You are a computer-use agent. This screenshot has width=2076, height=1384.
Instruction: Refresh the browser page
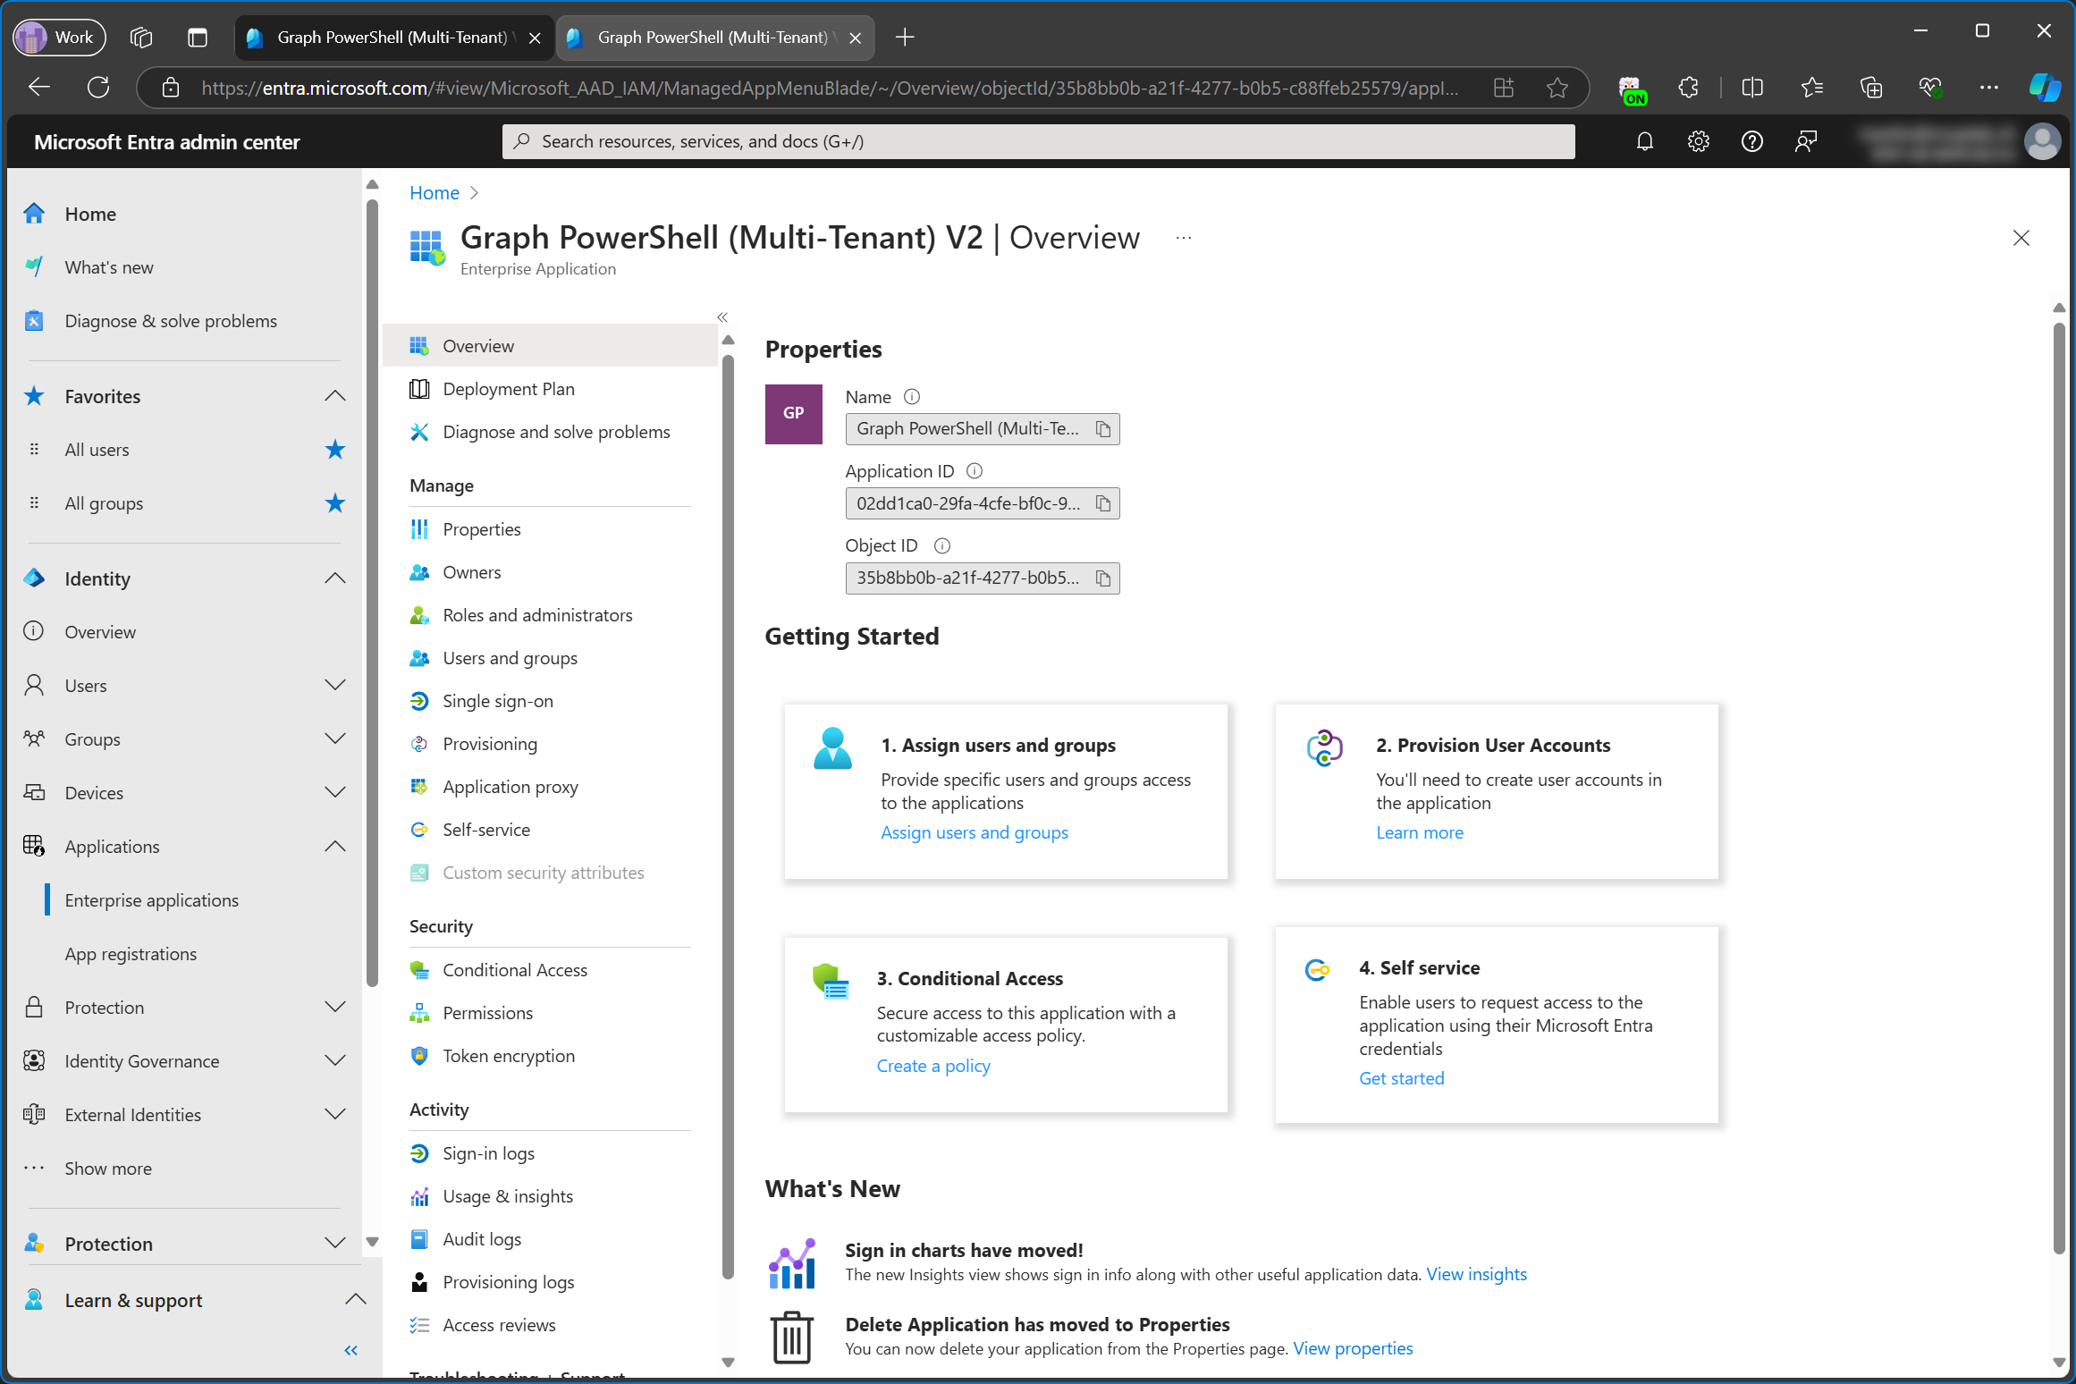[x=98, y=88]
